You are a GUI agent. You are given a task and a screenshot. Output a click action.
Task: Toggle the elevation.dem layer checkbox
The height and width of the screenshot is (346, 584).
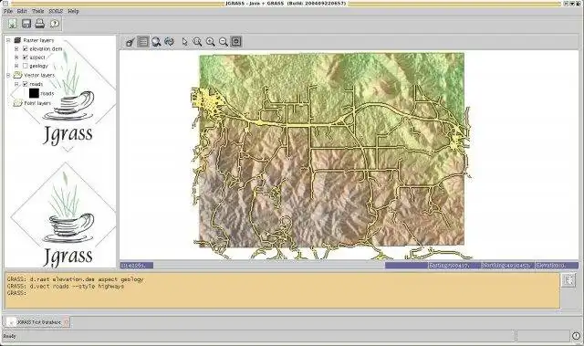(x=26, y=48)
